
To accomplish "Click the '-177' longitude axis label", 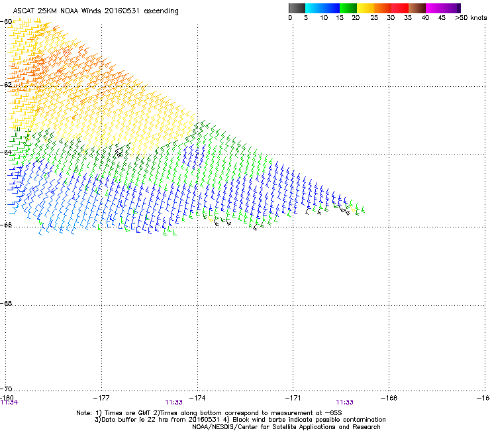I will pyautogui.click(x=101, y=398).
